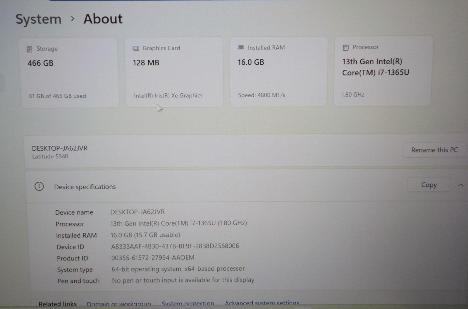This screenshot has height=309, width=468.
Task: Click the Installed RAM chip icon
Action: click(x=241, y=47)
